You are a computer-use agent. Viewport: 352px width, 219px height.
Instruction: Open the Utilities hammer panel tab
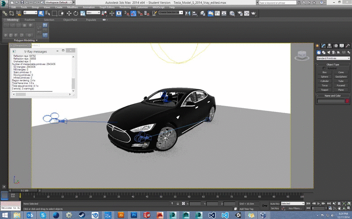pos(348,46)
